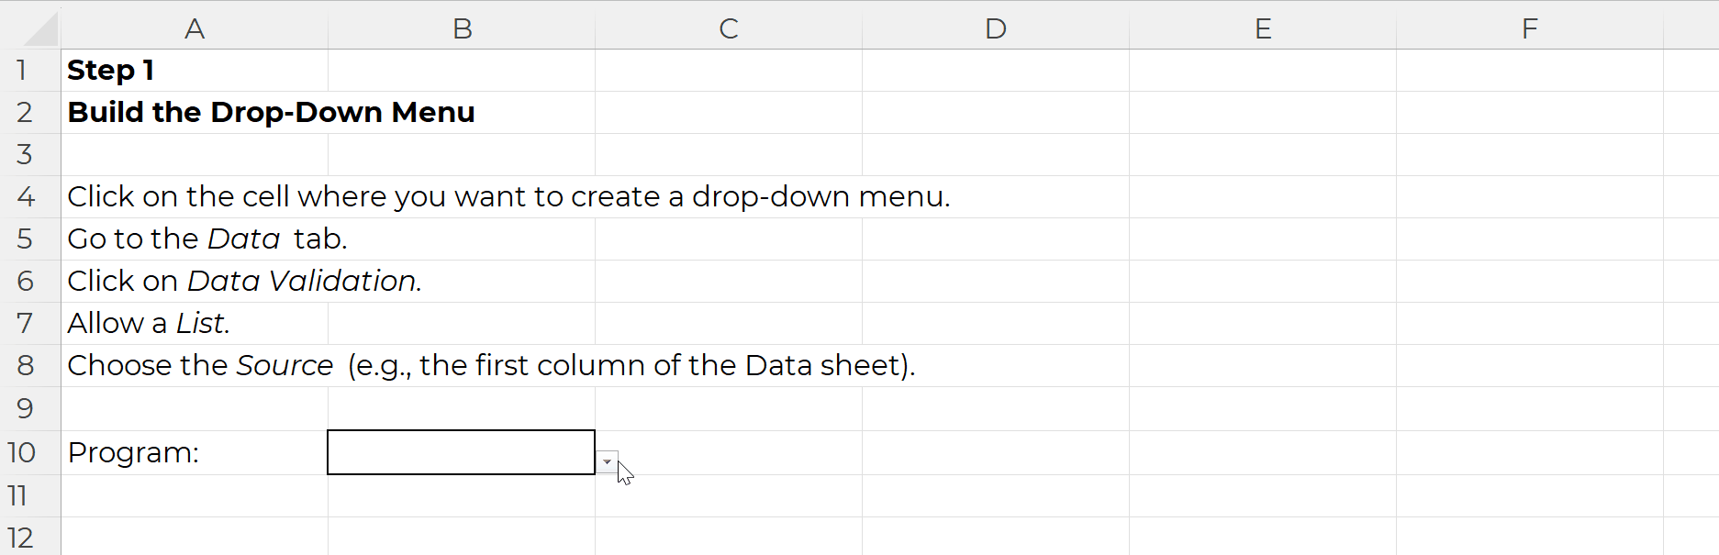Select row 1 header

[23, 70]
